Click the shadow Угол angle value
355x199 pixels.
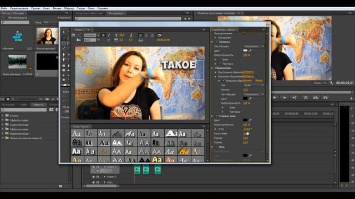tap(247, 129)
